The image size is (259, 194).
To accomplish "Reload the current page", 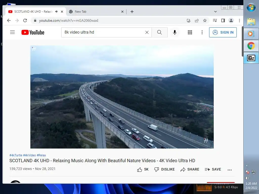I will coord(25,20).
